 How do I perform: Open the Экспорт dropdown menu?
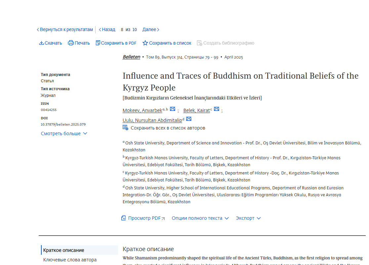[248, 218]
